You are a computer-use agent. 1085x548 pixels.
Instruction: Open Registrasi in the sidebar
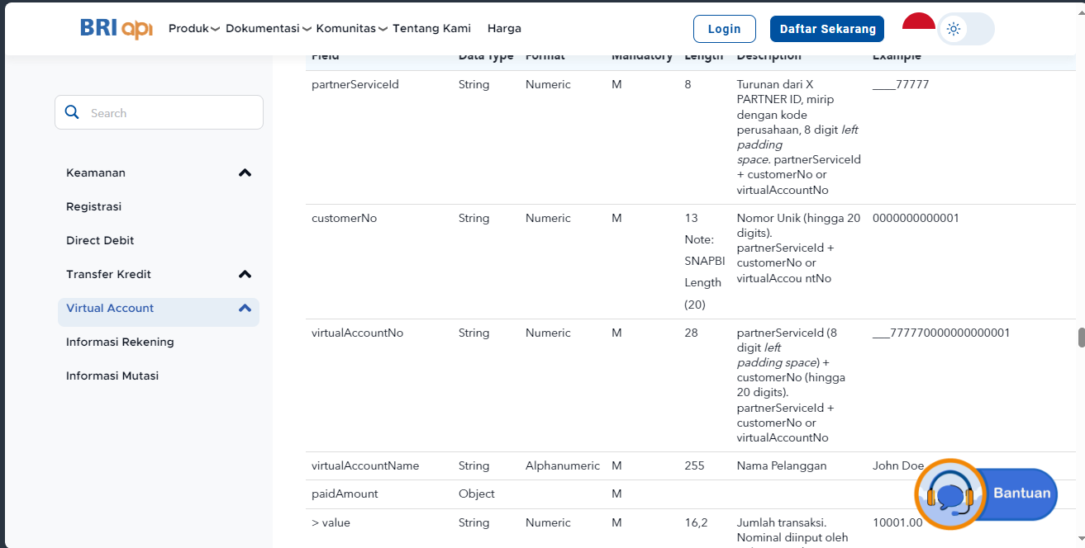tap(94, 206)
